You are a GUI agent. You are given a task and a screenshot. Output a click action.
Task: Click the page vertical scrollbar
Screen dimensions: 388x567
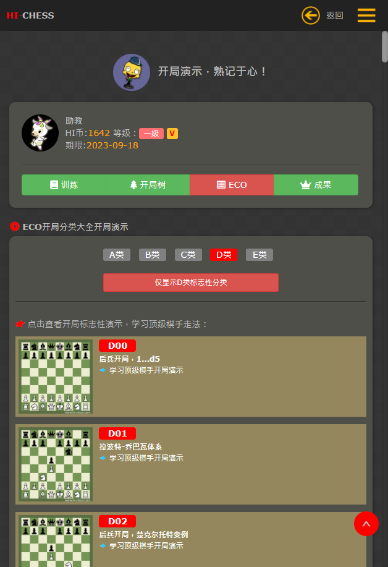click(x=385, y=47)
